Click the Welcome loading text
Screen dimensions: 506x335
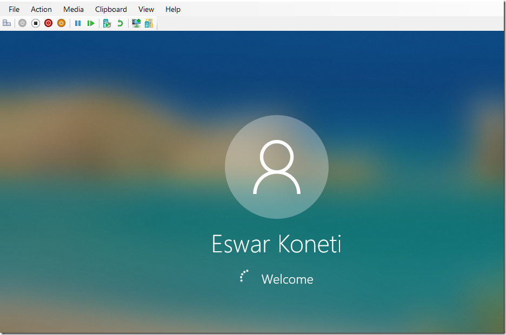tap(287, 279)
